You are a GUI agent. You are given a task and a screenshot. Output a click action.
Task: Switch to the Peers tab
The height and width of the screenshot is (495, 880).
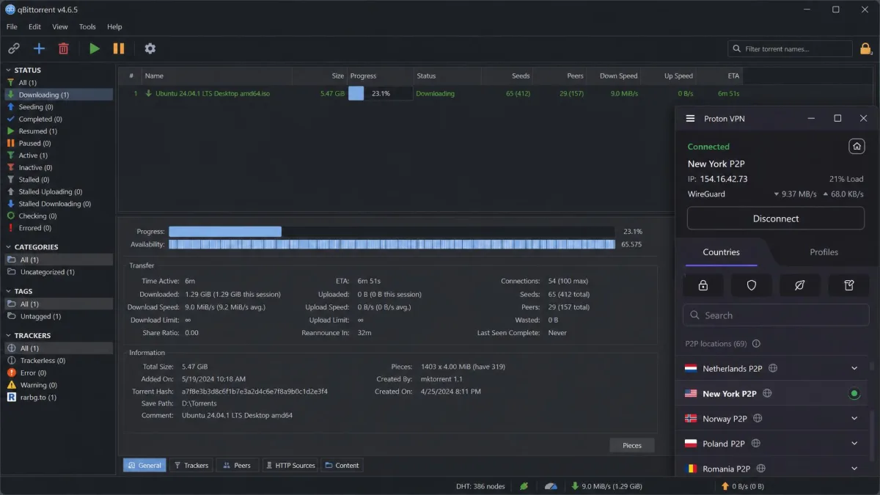pos(237,465)
